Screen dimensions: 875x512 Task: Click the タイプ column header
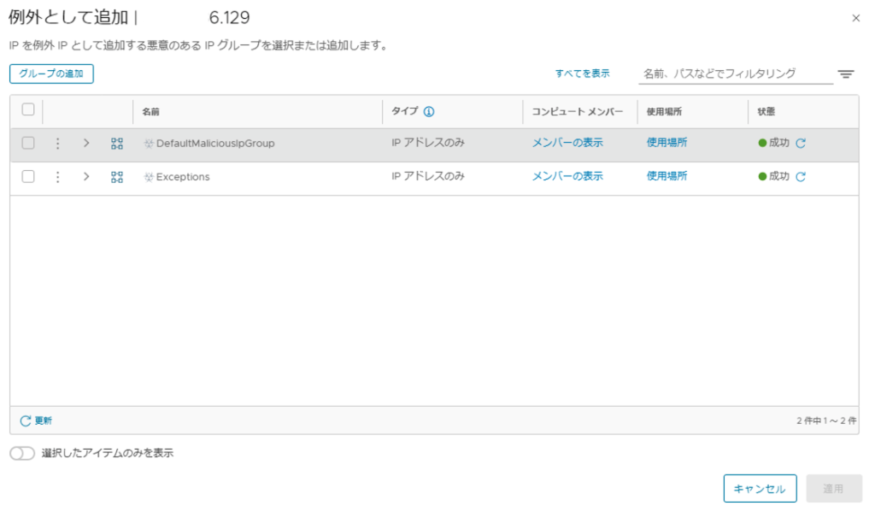pos(404,111)
